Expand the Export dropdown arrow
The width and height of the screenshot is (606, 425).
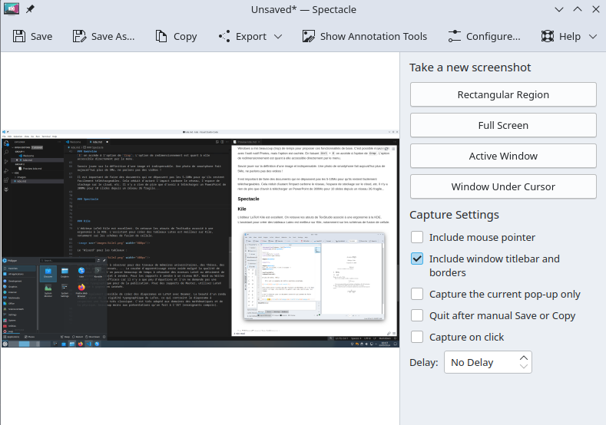point(277,36)
